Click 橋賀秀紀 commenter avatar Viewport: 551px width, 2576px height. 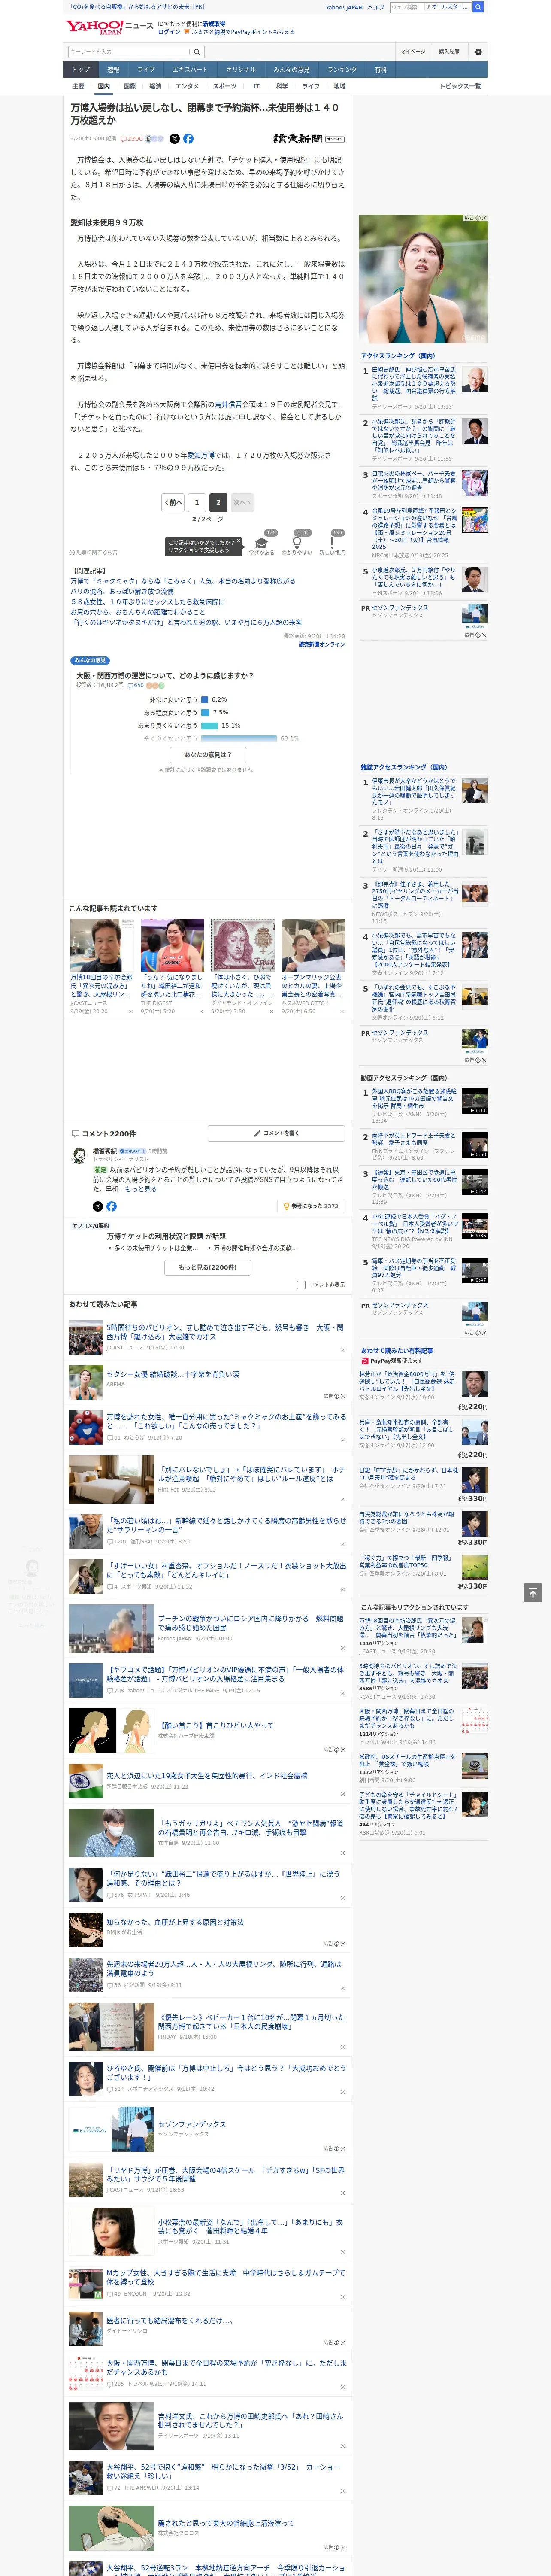pyautogui.click(x=79, y=1156)
